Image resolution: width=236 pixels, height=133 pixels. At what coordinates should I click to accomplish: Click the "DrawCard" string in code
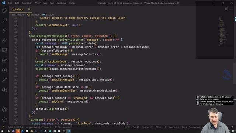coord(80,98)
